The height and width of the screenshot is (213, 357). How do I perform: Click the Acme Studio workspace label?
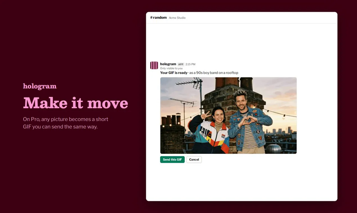[x=177, y=18]
